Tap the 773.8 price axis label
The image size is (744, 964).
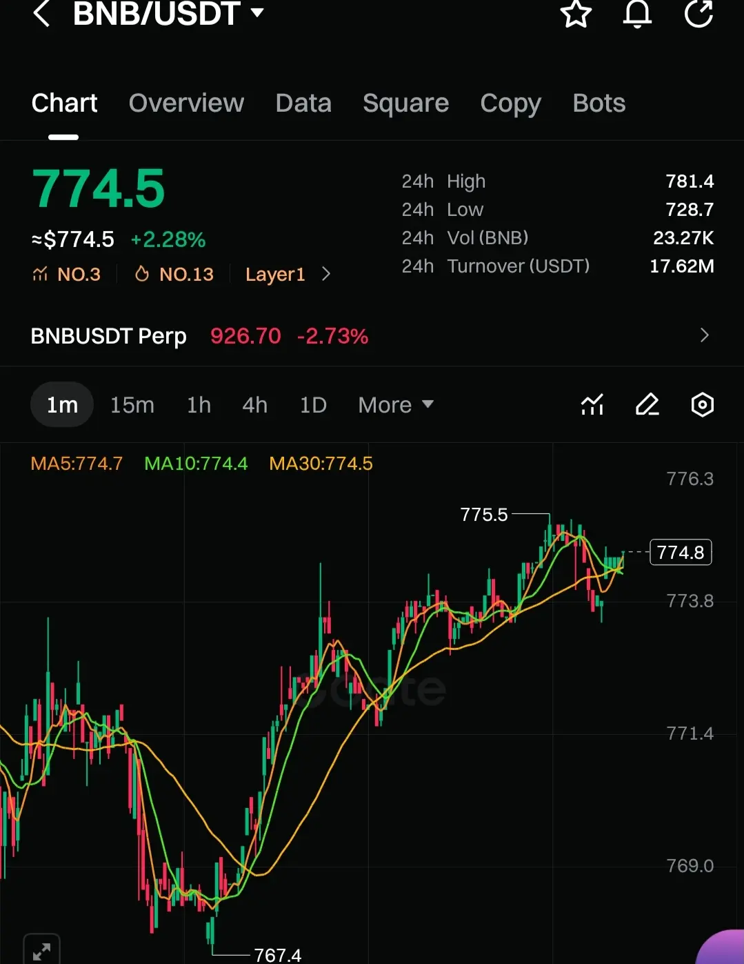tap(690, 601)
